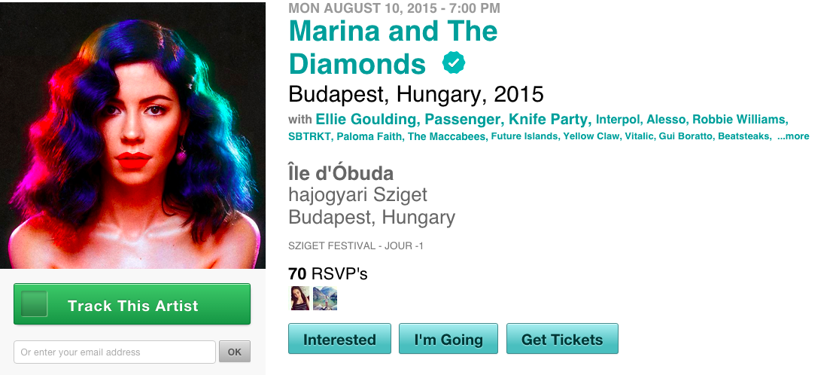Click the green square on Track button

(x=35, y=304)
